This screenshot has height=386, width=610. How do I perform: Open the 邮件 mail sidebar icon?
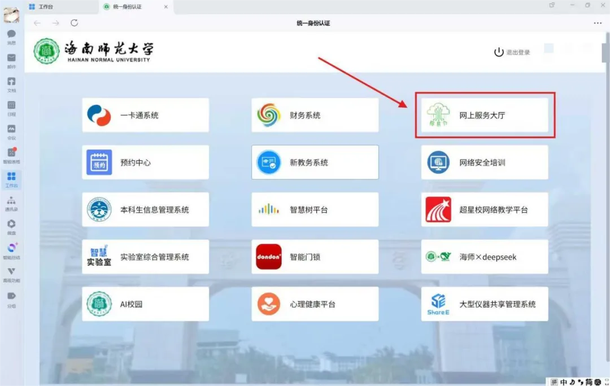(x=11, y=61)
